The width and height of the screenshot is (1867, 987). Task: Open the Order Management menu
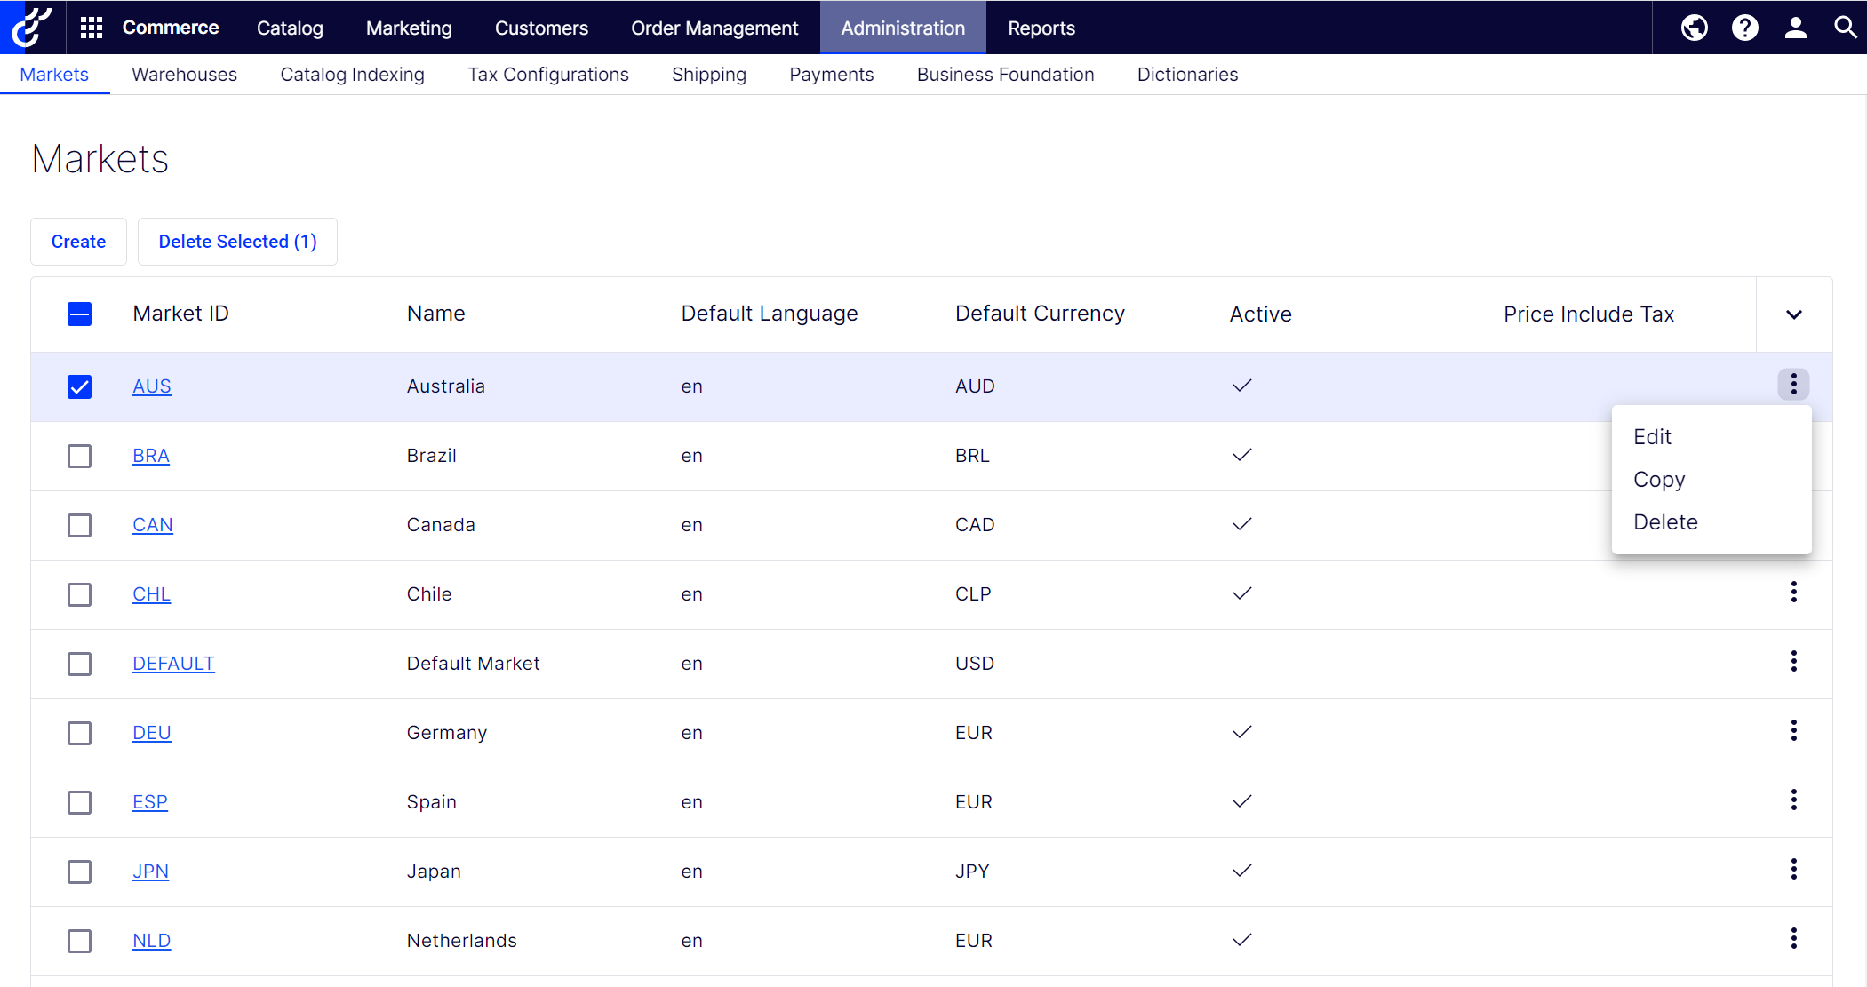click(x=714, y=28)
